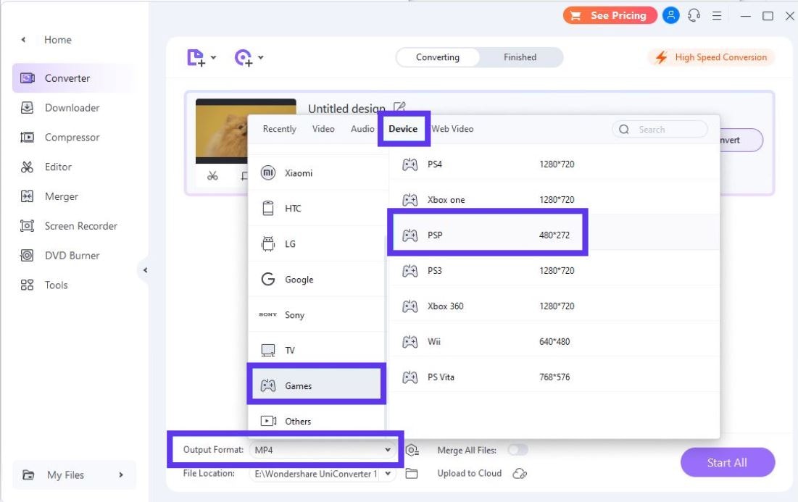Select Xbox one preset
Screen dimensions: 798x502
click(554, 199)
